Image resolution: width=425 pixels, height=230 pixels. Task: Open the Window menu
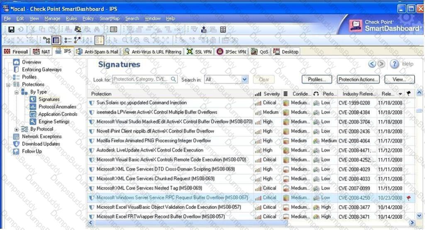(152, 18)
